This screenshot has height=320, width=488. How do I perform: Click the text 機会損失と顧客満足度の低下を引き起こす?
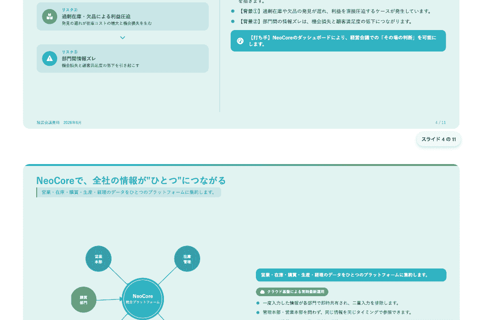pos(101,65)
